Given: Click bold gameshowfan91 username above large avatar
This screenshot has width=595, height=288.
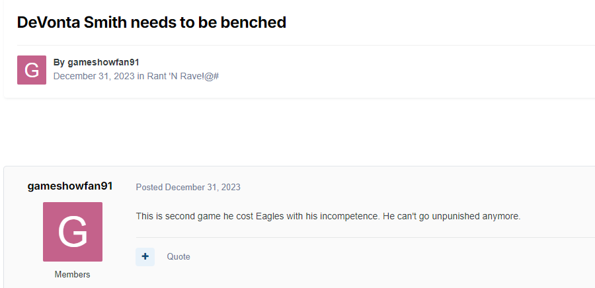Looking at the screenshot, I should (x=70, y=186).
